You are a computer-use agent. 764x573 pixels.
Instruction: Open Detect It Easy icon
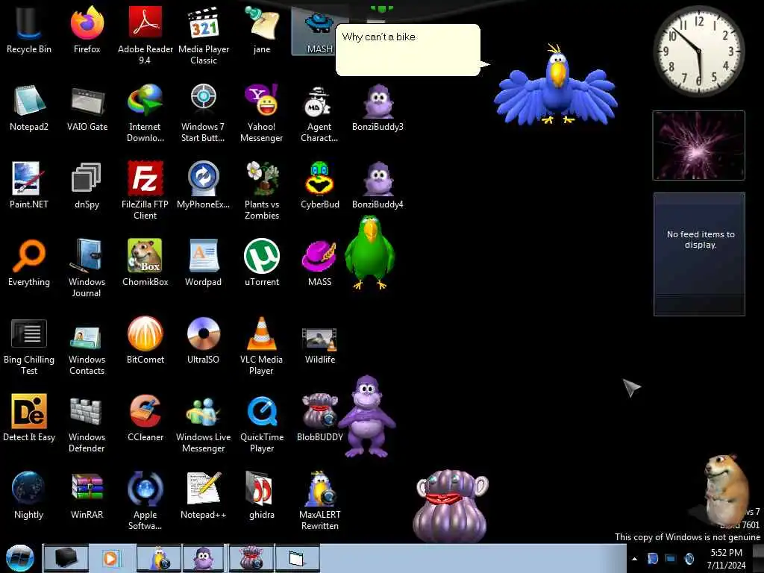click(29, 418)
